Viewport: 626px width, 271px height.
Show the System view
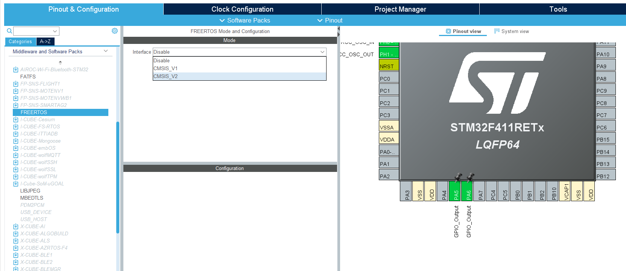tap(511, 31)
